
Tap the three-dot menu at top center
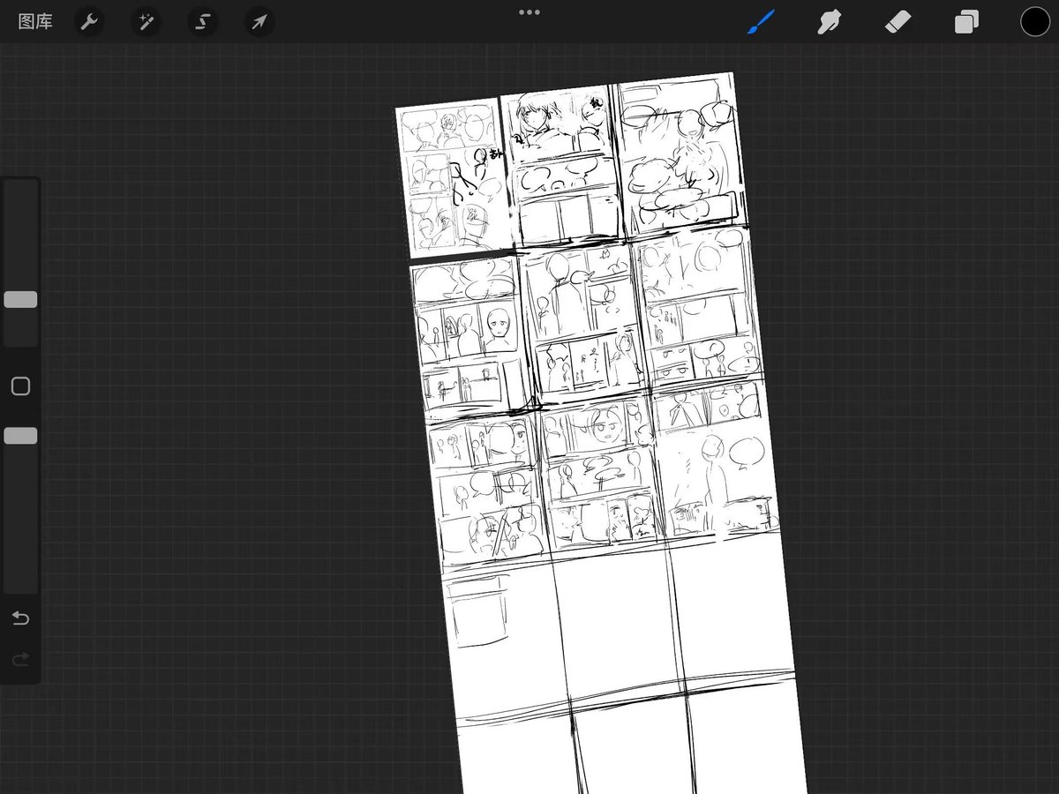tap(529, 12)
